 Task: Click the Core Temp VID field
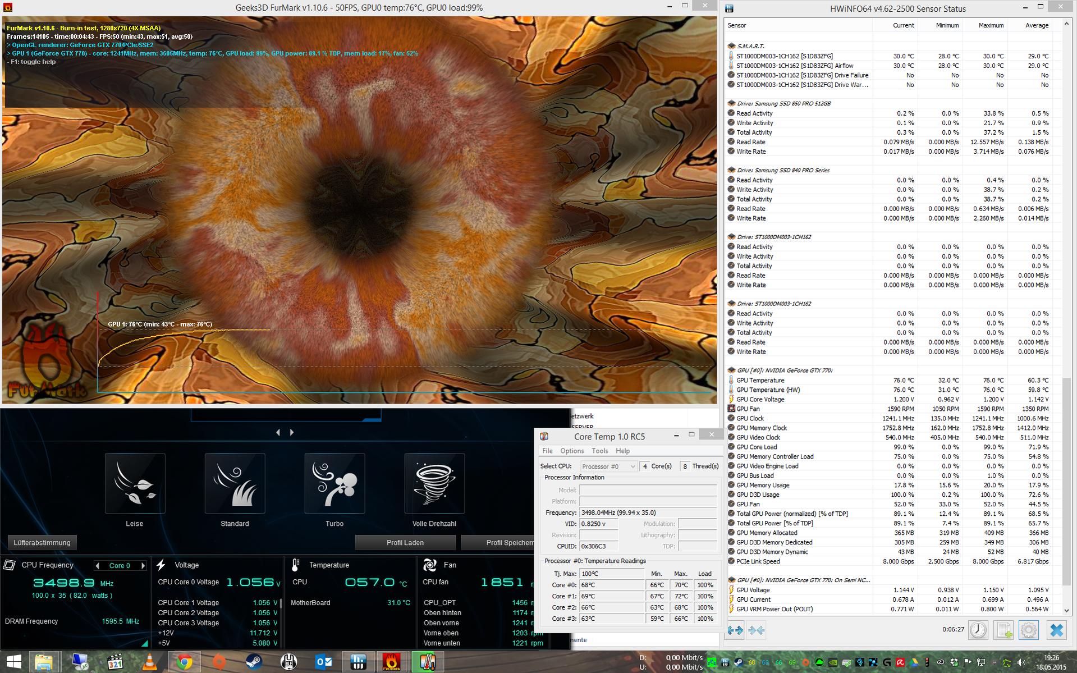pos(599,524)
